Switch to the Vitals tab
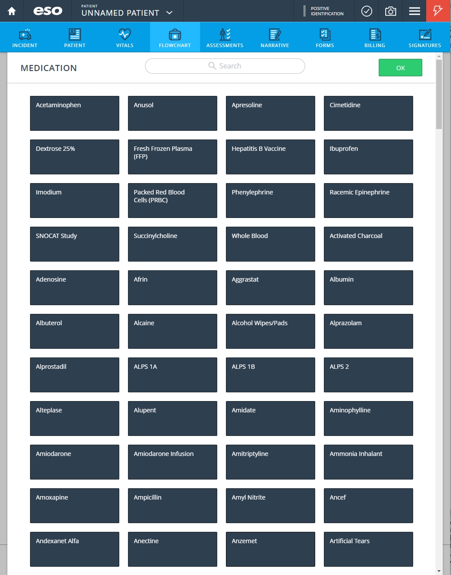This screenshot has height=575, width=451. (125, 37)
